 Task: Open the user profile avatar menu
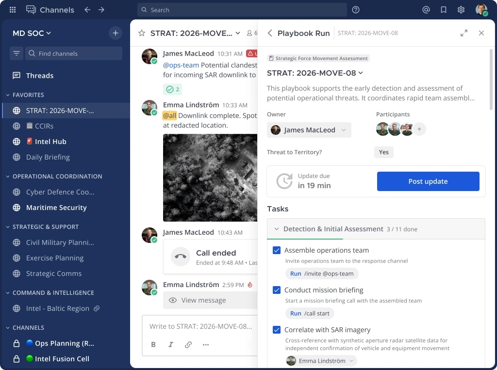pyautogui.click(x=481, y=10)
